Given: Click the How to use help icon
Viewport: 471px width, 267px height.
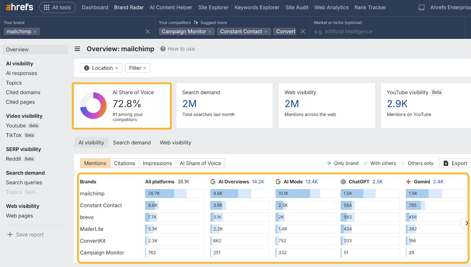Looking at the screenshot, I should [162, 49].
